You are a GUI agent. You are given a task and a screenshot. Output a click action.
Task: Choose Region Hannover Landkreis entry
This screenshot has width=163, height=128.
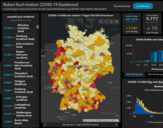tap(19, 55)
